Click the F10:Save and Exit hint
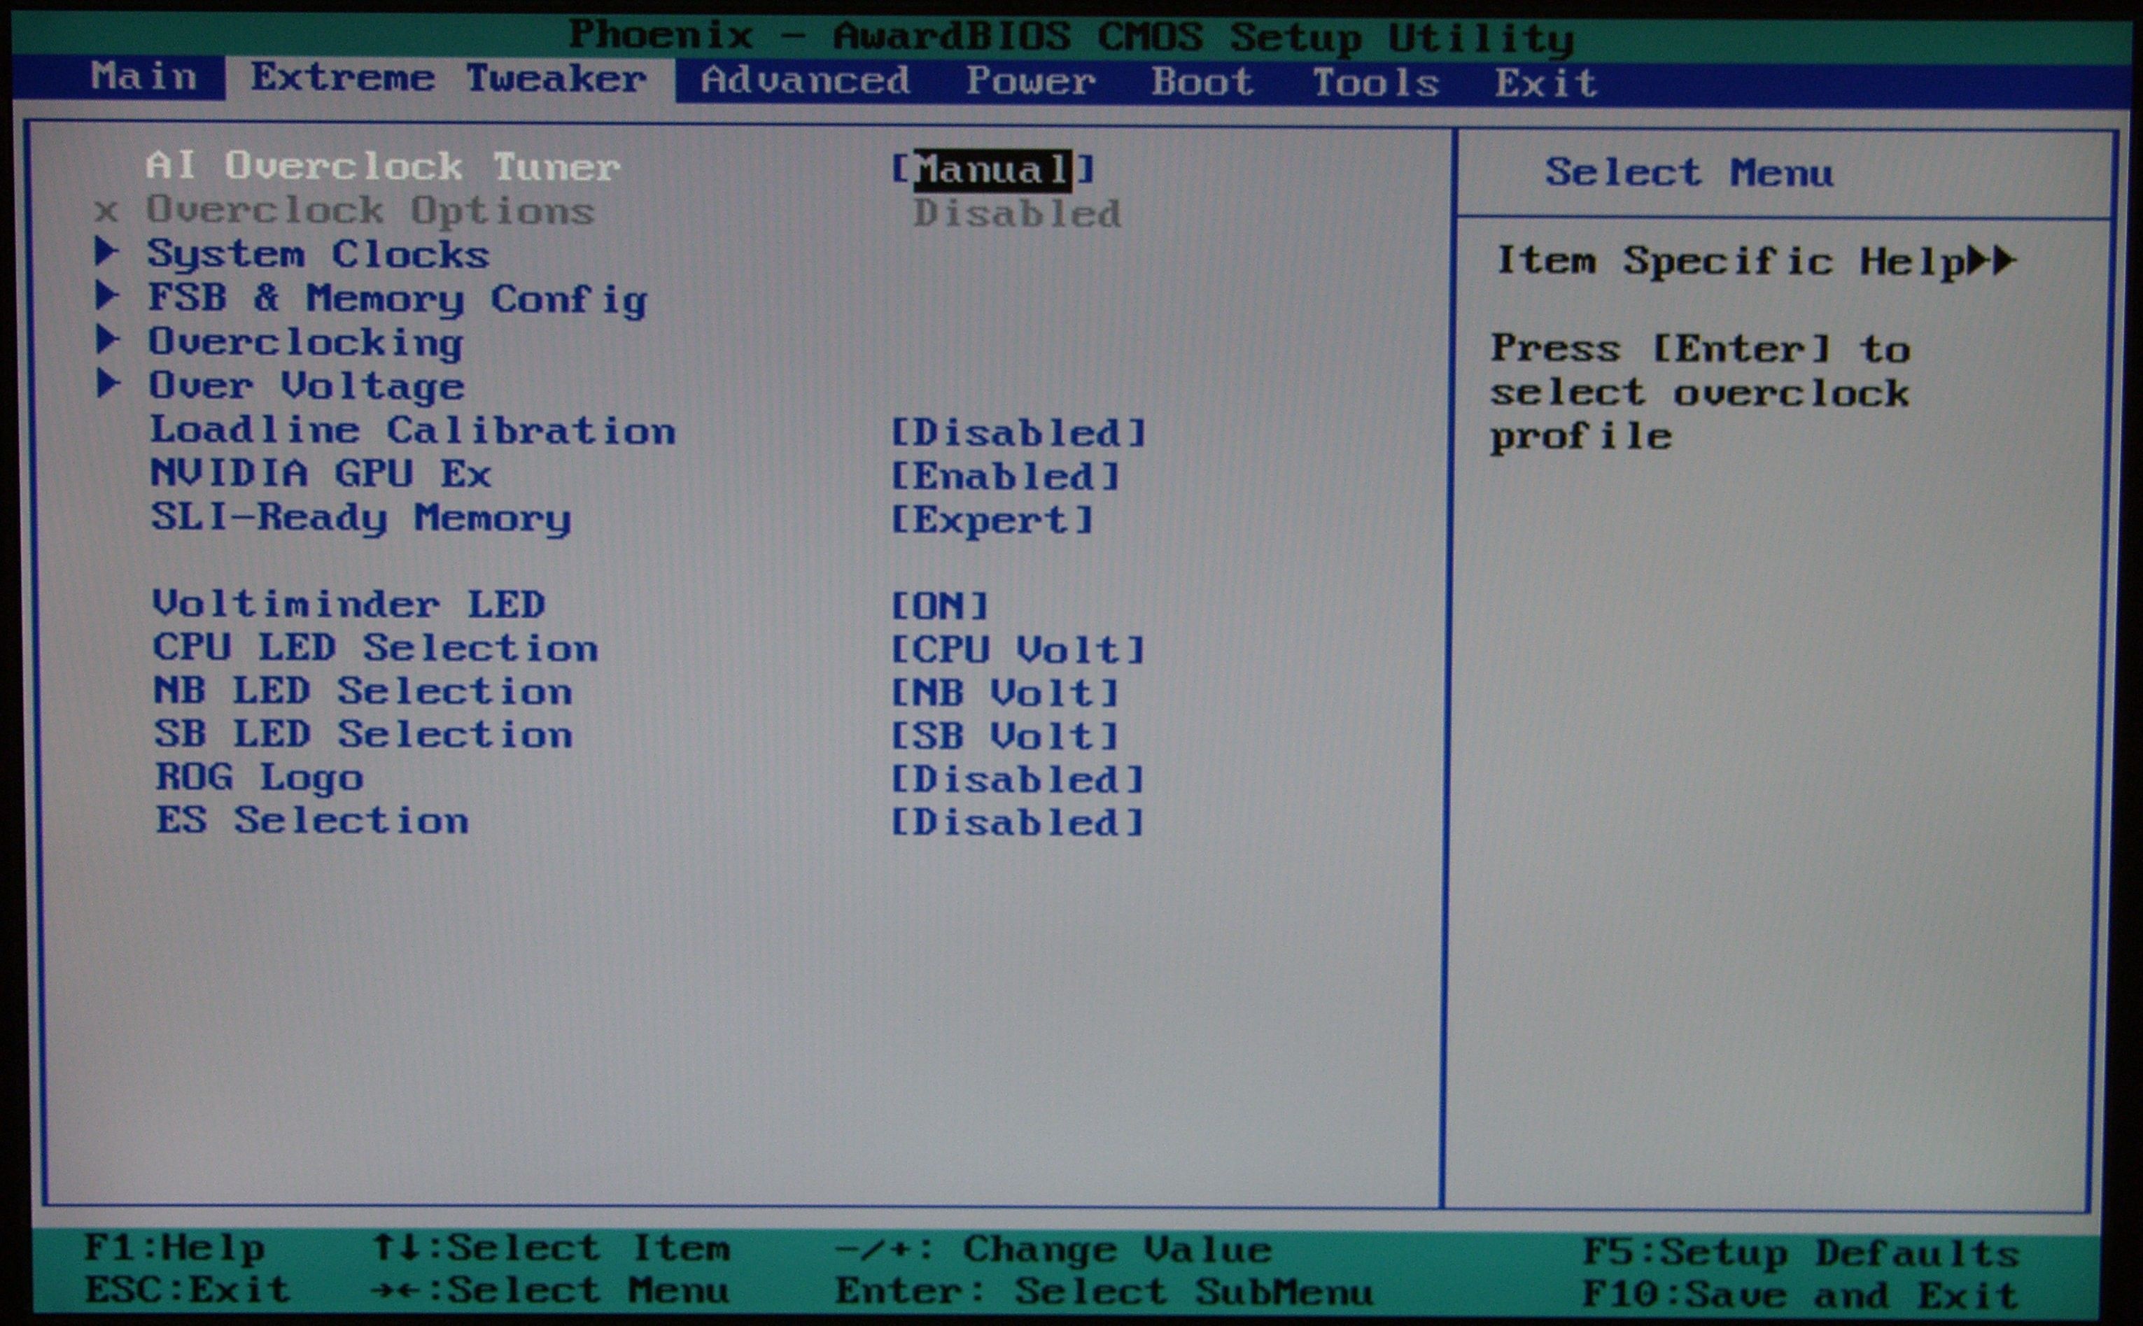The width and height of the screenshot is (2143, 1326). click(1800, 1295)
